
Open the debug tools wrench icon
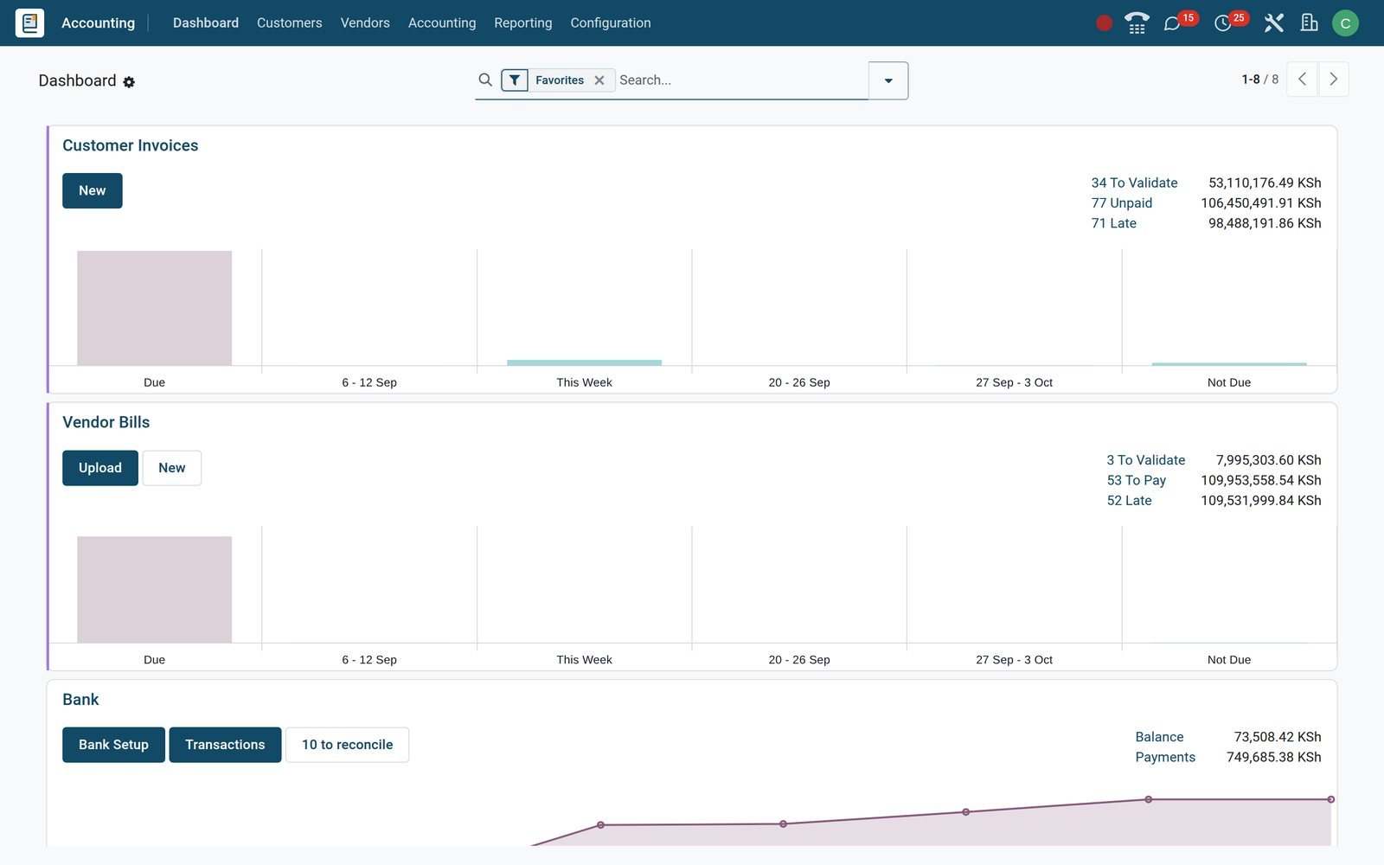coord(1273,23)
